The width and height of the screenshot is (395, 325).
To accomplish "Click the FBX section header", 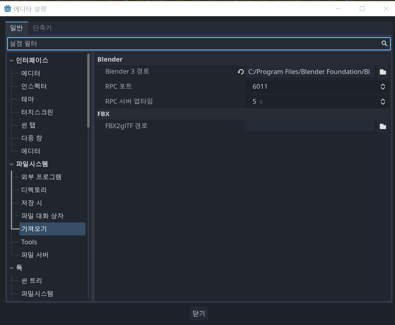I will click(x=243, y=114).
